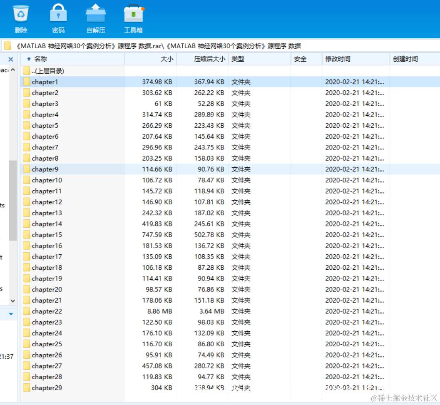The width and height of the screenshot is (440, 405).
Task: Close the left side panel with X
Action: (11, 59)
